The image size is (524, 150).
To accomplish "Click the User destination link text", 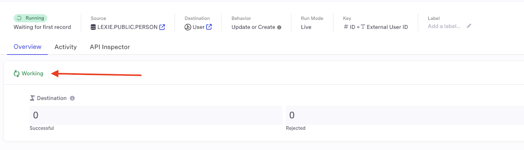I will [198, 27].
